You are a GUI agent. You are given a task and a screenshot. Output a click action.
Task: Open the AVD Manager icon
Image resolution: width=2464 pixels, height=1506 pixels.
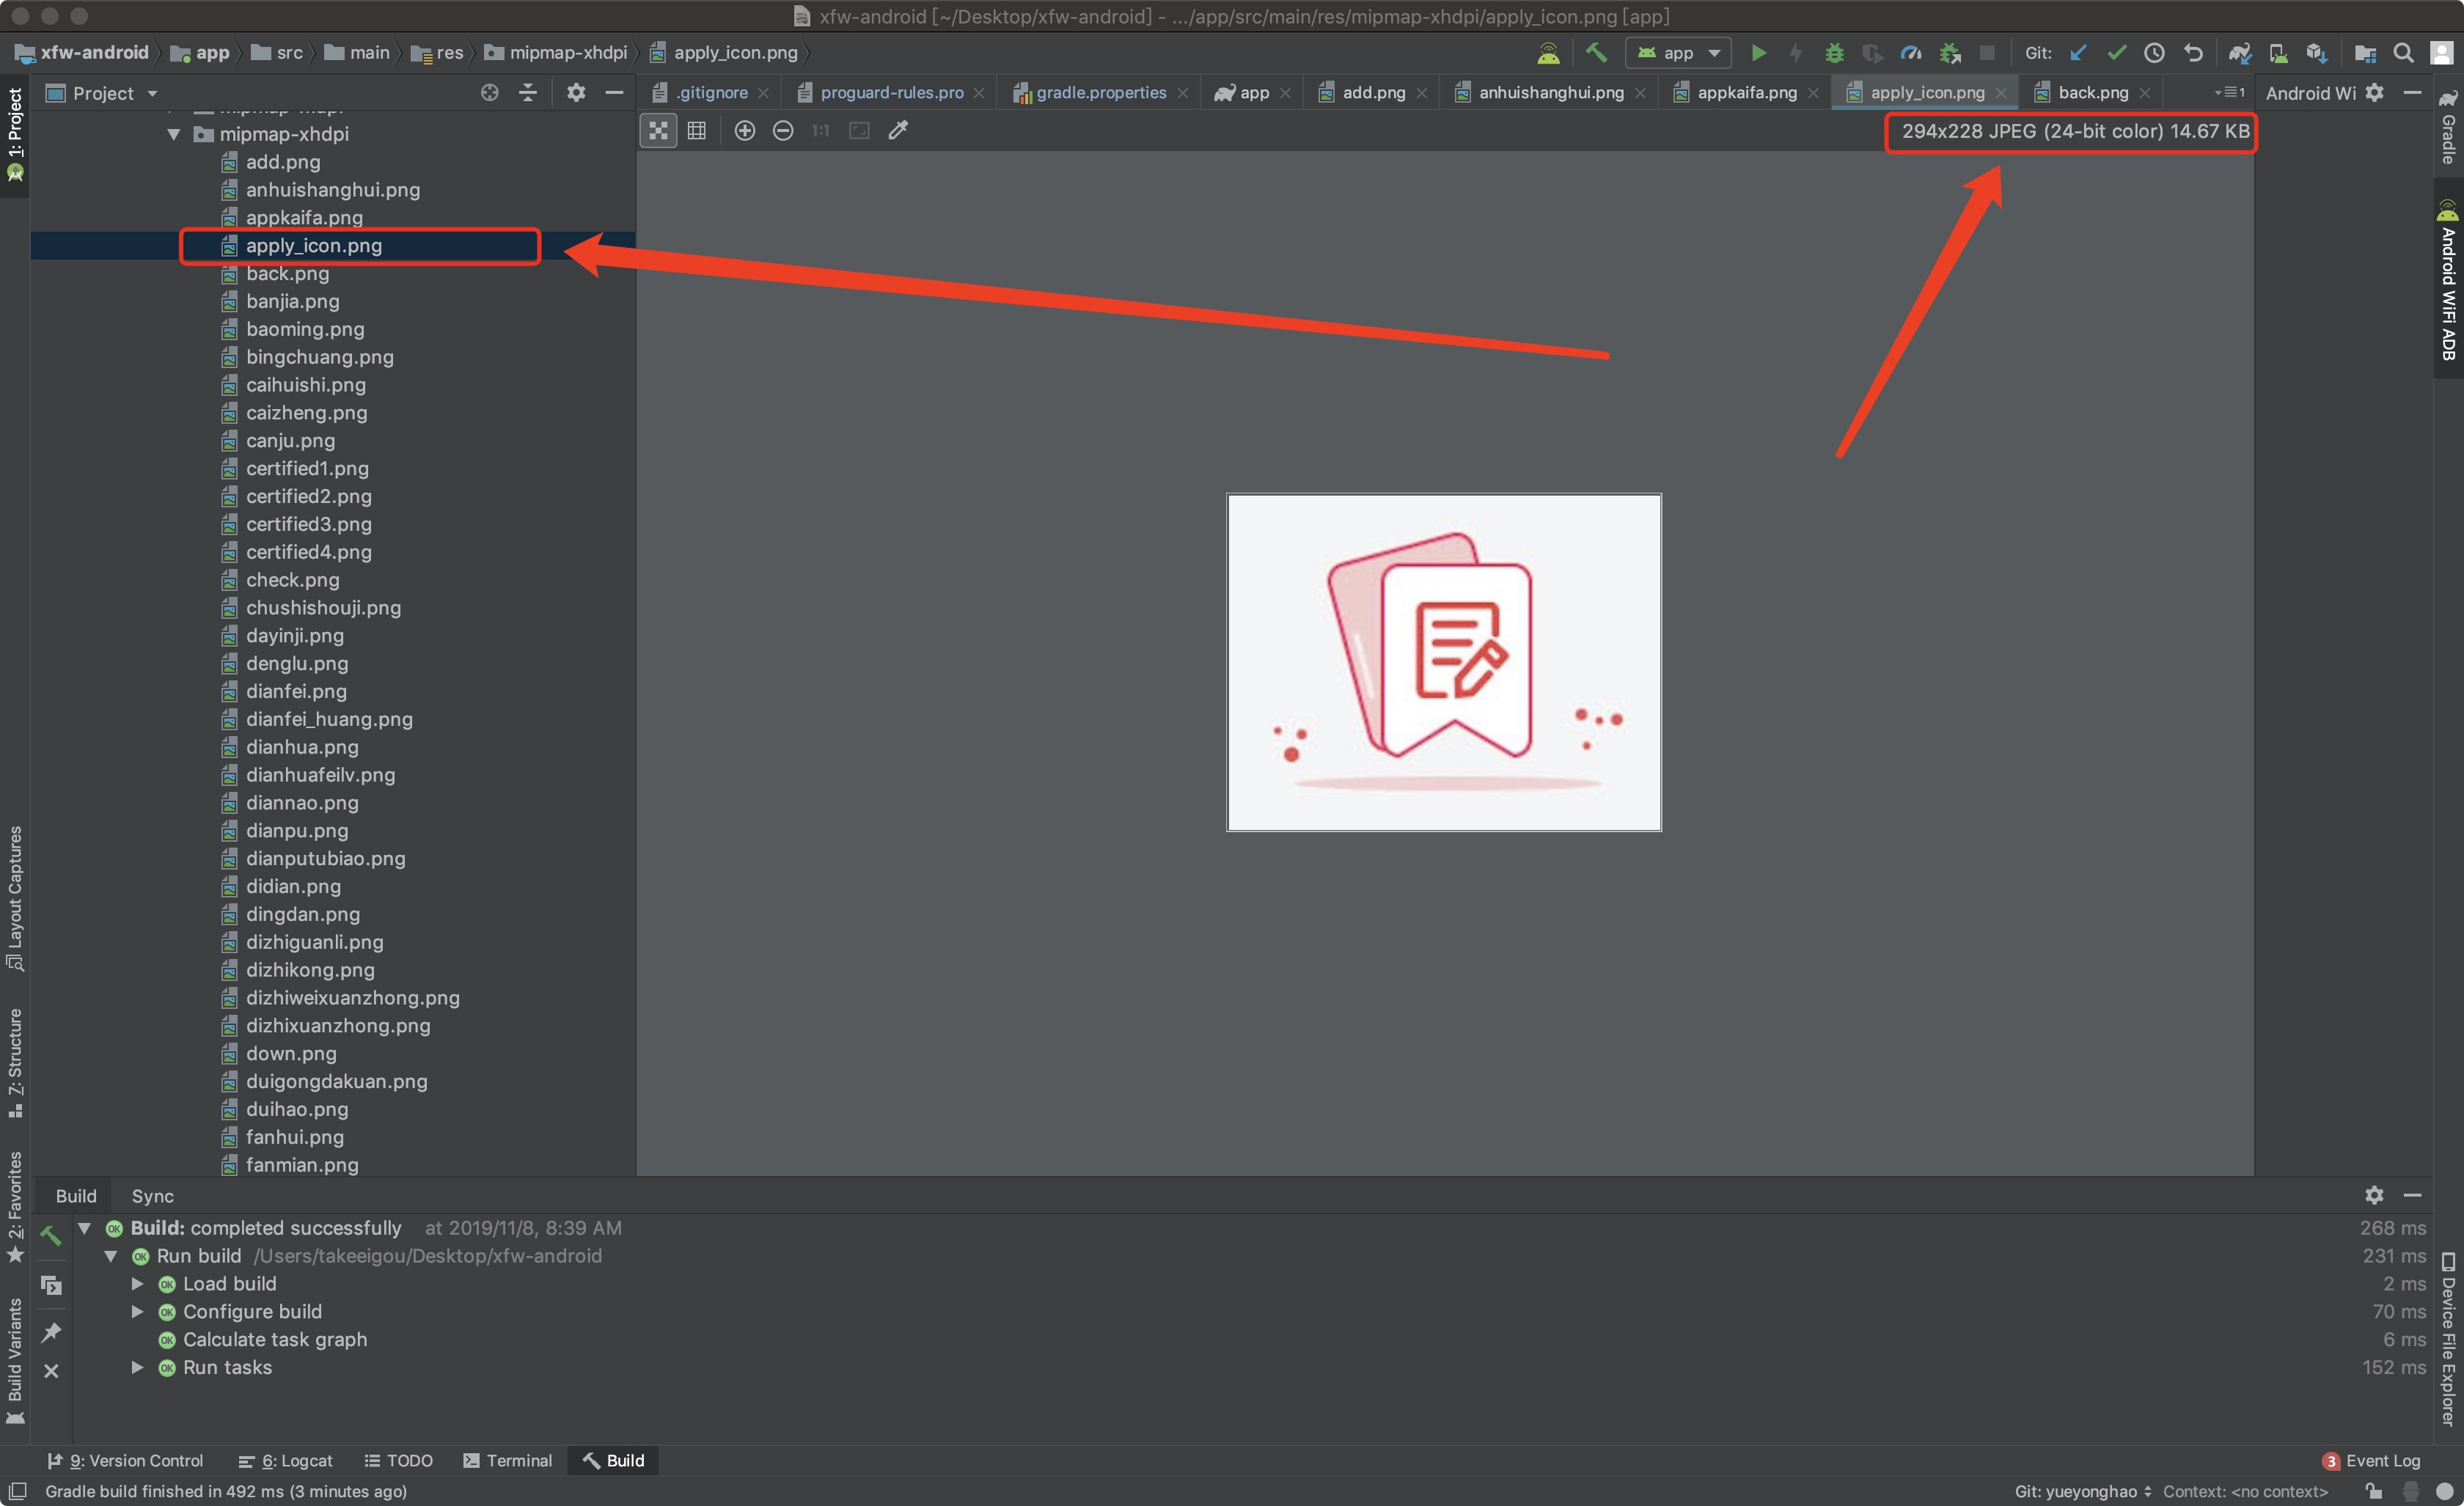(2278, 53)
